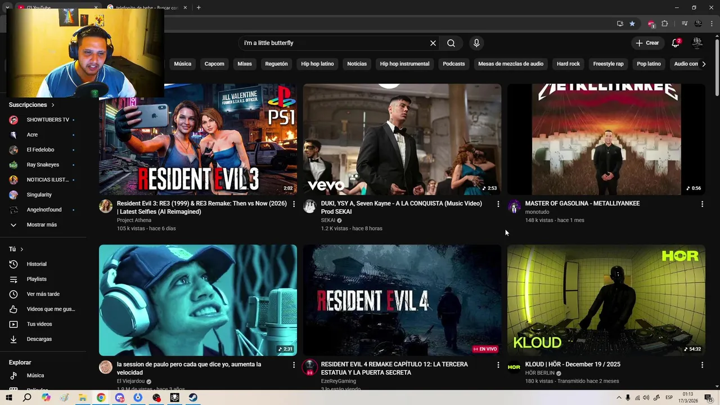Open Project Athena channel avatar
Image resolution: width=720 pixels, height=405 pixels.
[x=106, y=206]
